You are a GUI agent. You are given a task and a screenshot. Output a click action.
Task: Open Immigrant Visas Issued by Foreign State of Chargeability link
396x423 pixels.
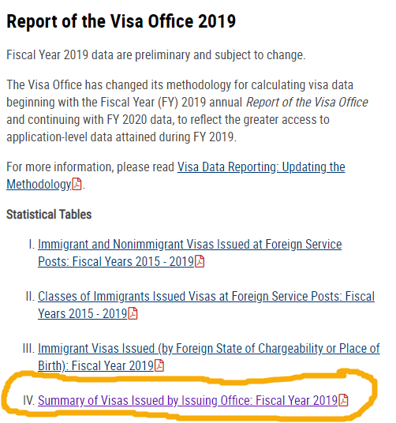click(209, 349)
